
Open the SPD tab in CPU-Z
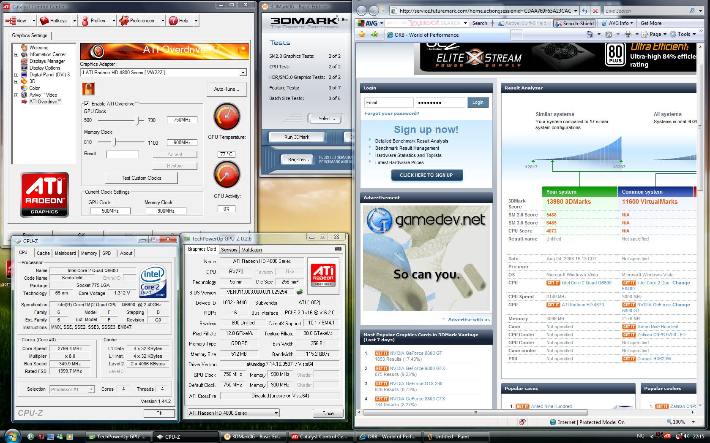point(106,253)
